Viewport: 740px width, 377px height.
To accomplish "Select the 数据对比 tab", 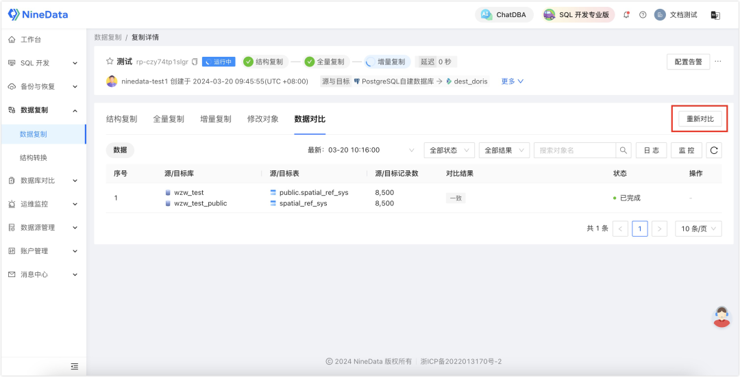I will click(310, 119).
